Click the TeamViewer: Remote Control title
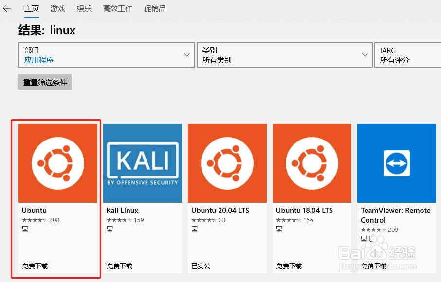This screenshot has height=282, width=441. (x=396, y=215)
